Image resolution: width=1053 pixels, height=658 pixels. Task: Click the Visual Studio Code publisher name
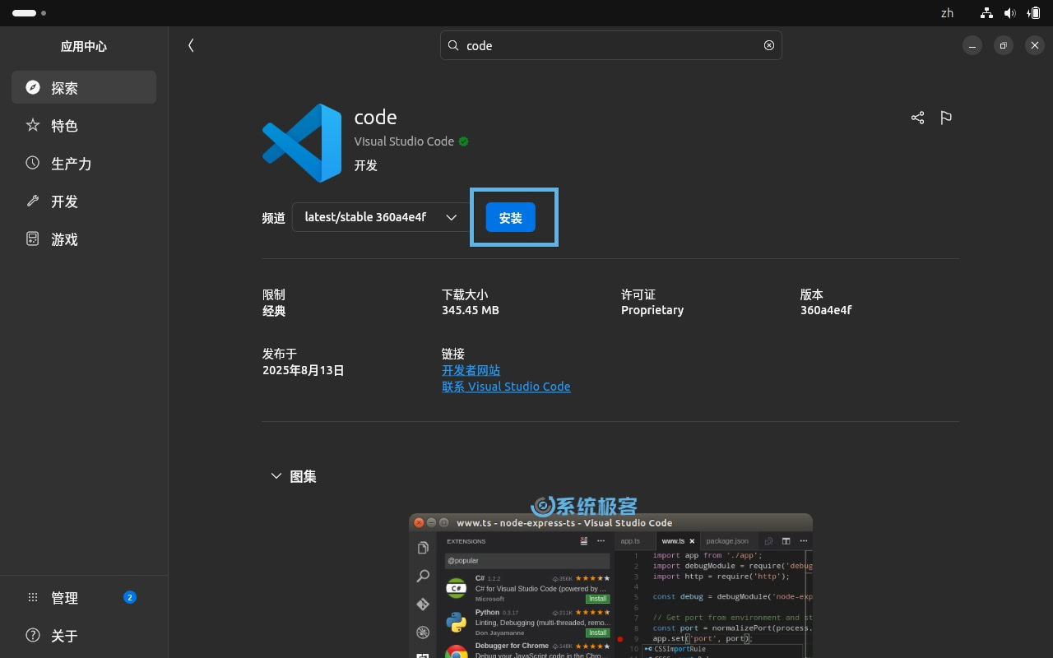click(x=404, y=141)
